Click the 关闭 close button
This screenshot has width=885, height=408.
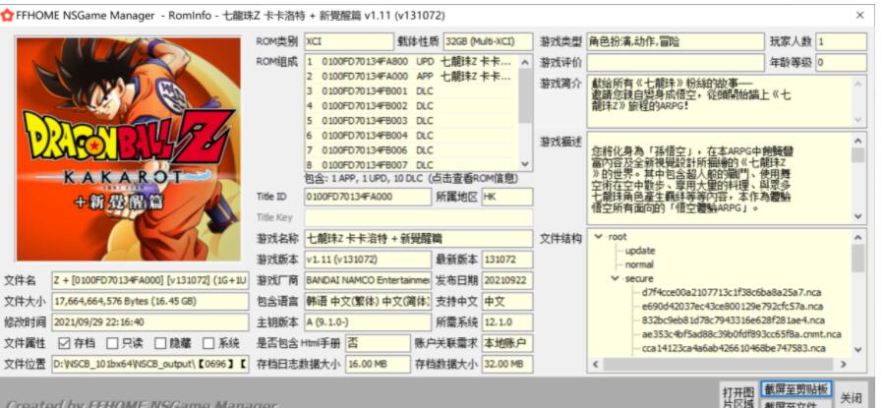tap(852, 398)
